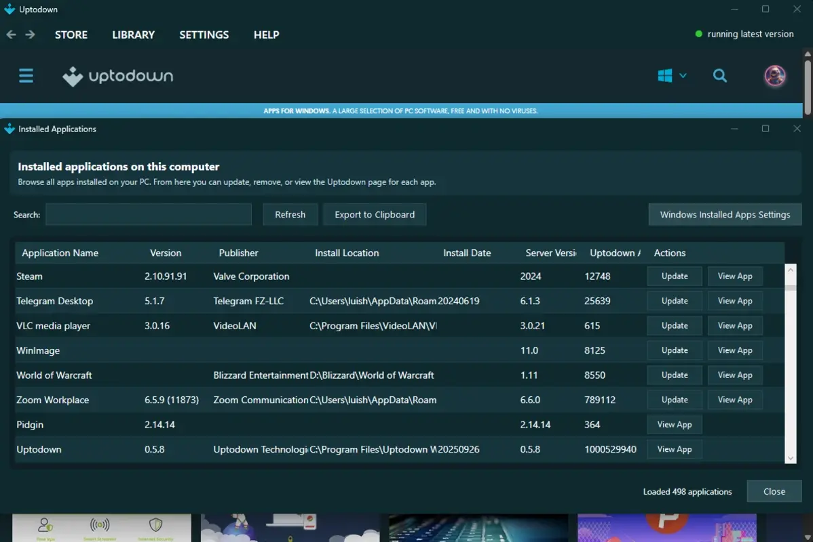Image resolution: width=813 pixels, height=542 pixels.
Task: Open search with the magnifier icon
Action: [720, 76]
